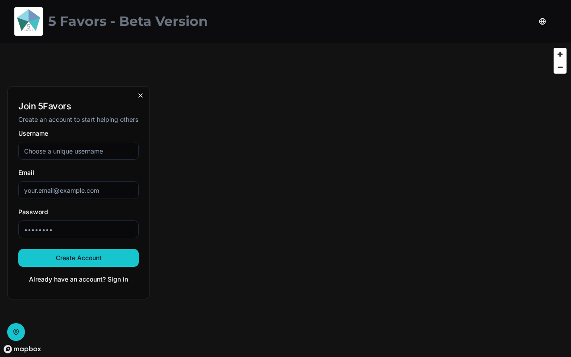Click the 5 Favors logo image
This screenshot has width=571, height=357.
29,21
